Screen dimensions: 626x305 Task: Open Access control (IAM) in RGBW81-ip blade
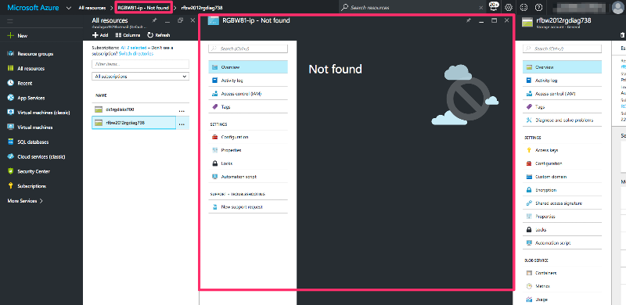tap(248, 93)
